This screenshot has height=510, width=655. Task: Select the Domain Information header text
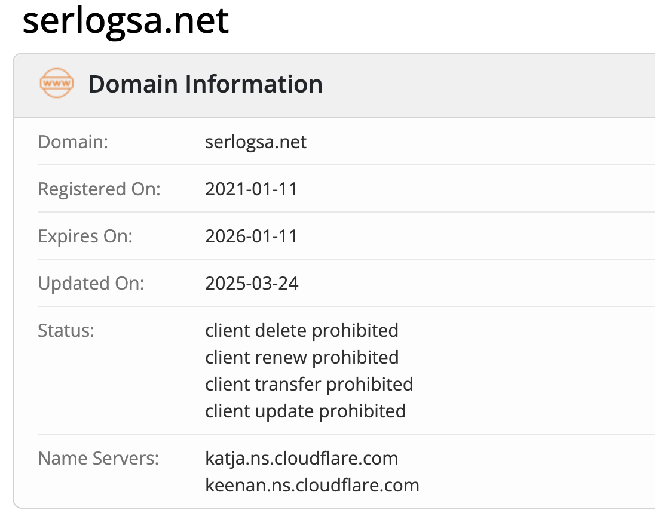coord(206,84)
